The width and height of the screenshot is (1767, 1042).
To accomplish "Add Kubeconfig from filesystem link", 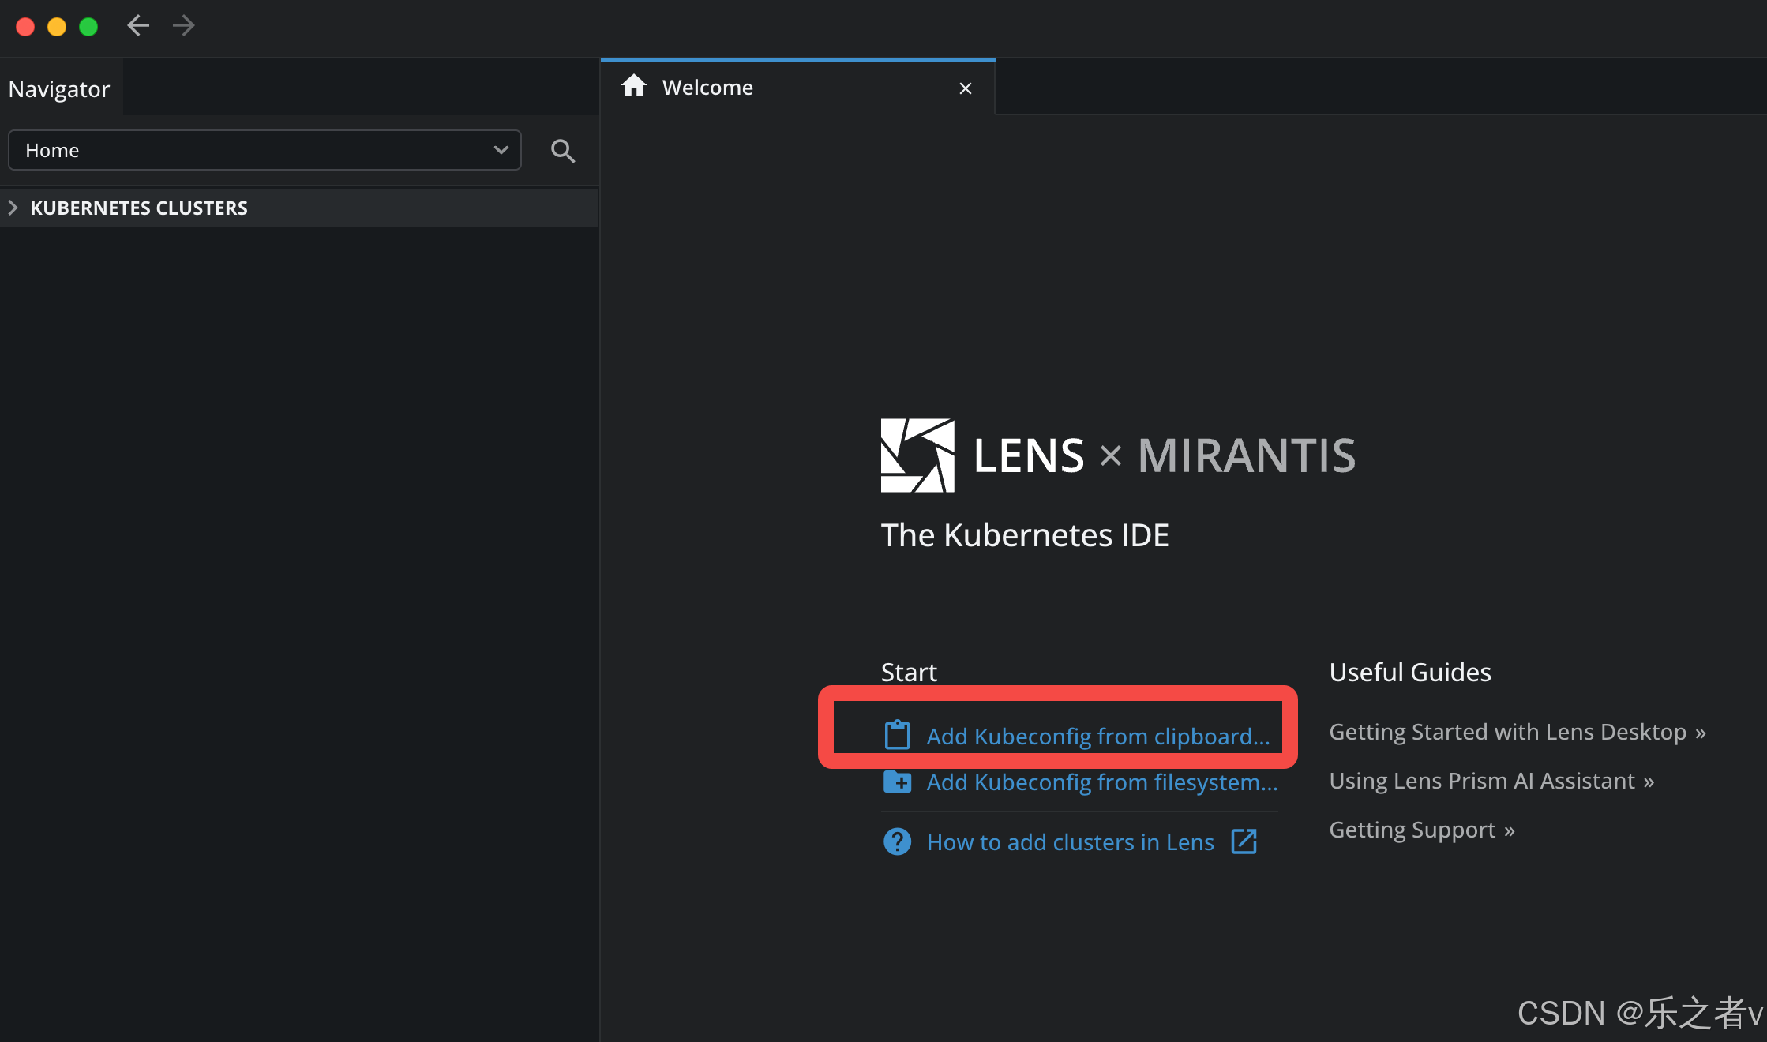I will pos(1101,782).
